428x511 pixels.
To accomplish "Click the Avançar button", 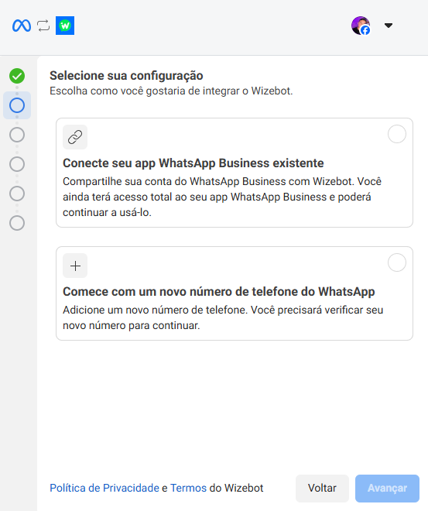I will point(387,489).
